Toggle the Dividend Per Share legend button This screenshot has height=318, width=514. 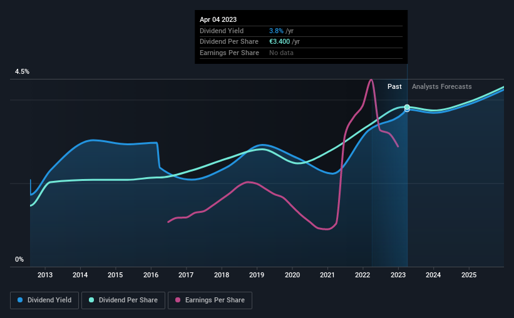[123, 300]
